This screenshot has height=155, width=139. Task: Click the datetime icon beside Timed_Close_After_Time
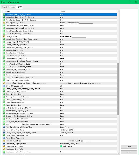point(4,130)
